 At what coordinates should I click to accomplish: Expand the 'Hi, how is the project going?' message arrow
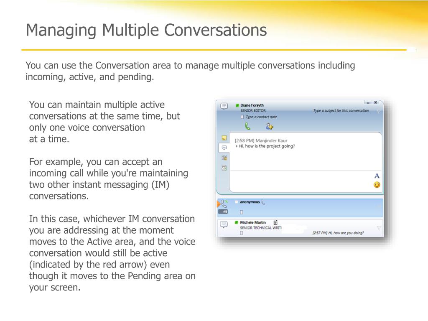point(237,146)
